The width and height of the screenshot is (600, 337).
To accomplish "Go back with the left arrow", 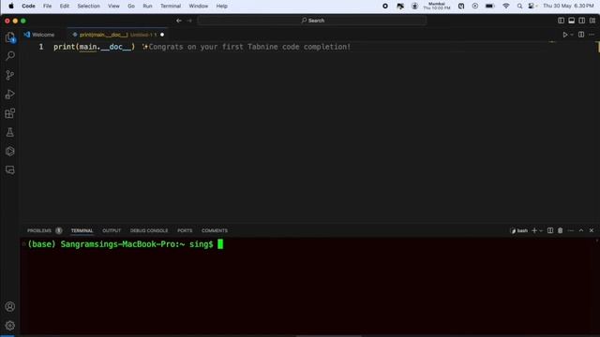I will click(x=179, y=21).
